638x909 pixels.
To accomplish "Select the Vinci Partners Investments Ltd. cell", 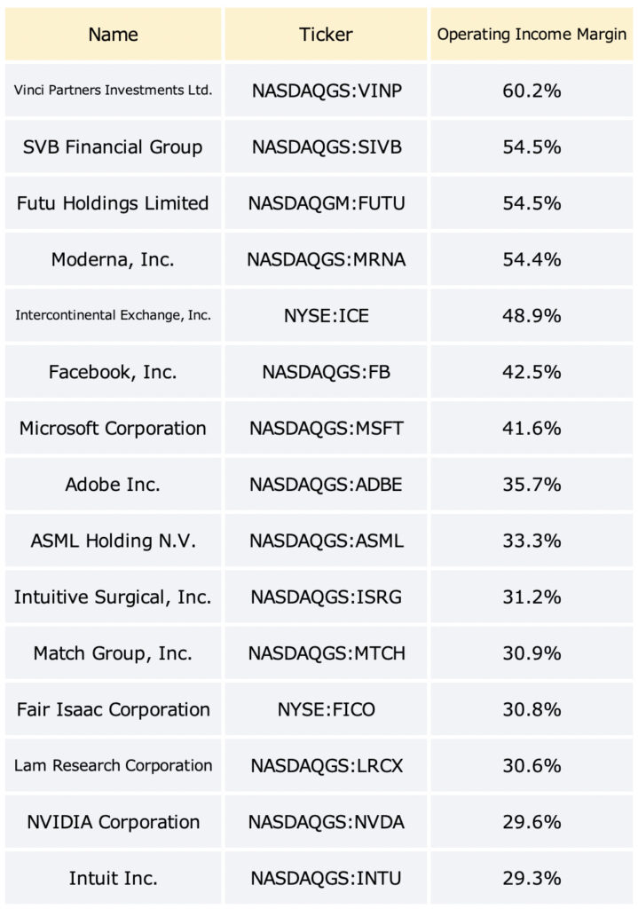I will [x=113, y=91].
